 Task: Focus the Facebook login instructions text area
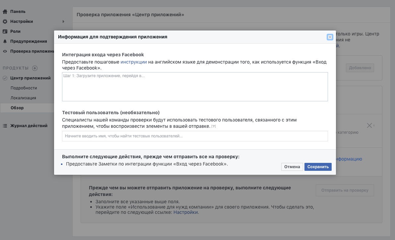coord(195,87)
